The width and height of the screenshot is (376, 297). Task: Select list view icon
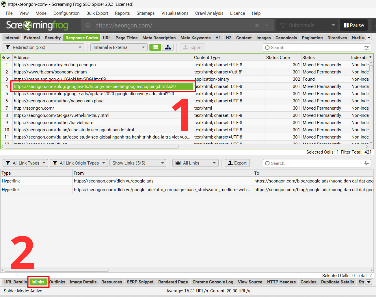coord(155,47)
